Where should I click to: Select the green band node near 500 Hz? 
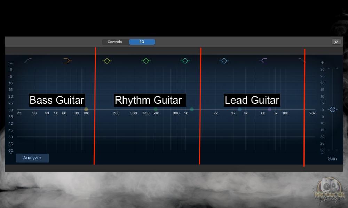[x=156, y=109]
